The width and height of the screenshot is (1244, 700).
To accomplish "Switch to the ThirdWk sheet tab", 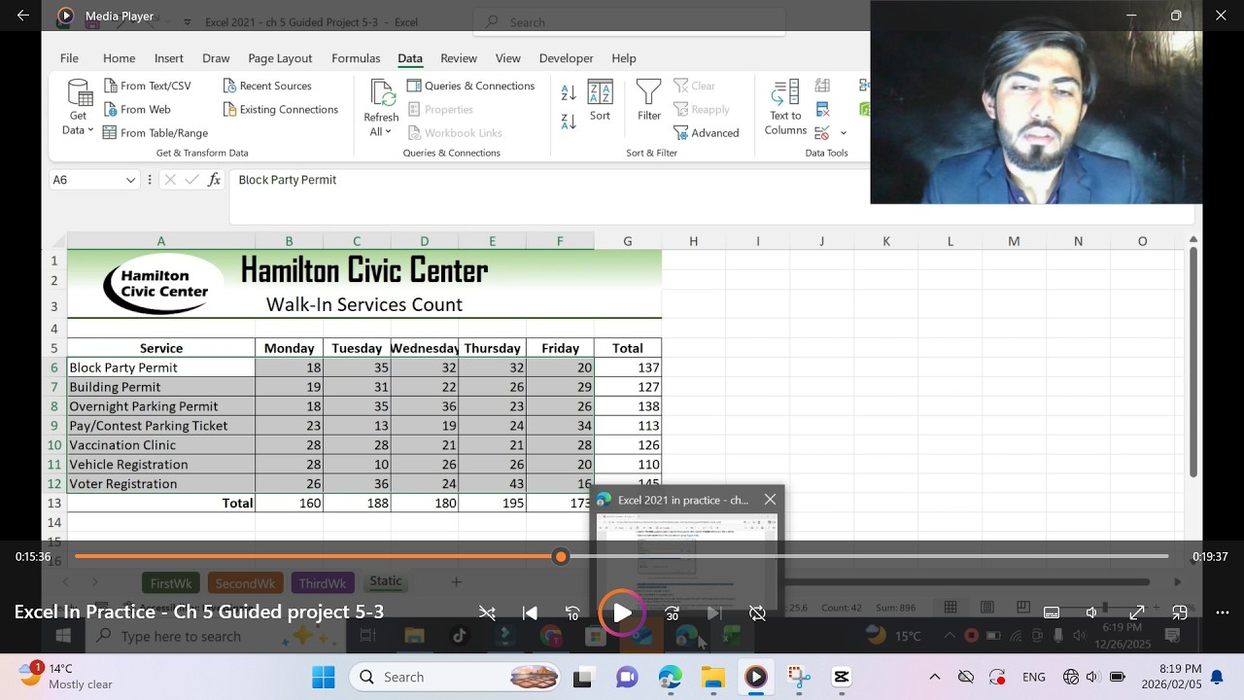I will click(x=322, y=583).
